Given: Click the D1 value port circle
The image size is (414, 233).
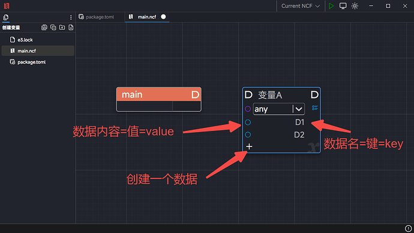Looking at the screenshot, I should pos(248,123).
